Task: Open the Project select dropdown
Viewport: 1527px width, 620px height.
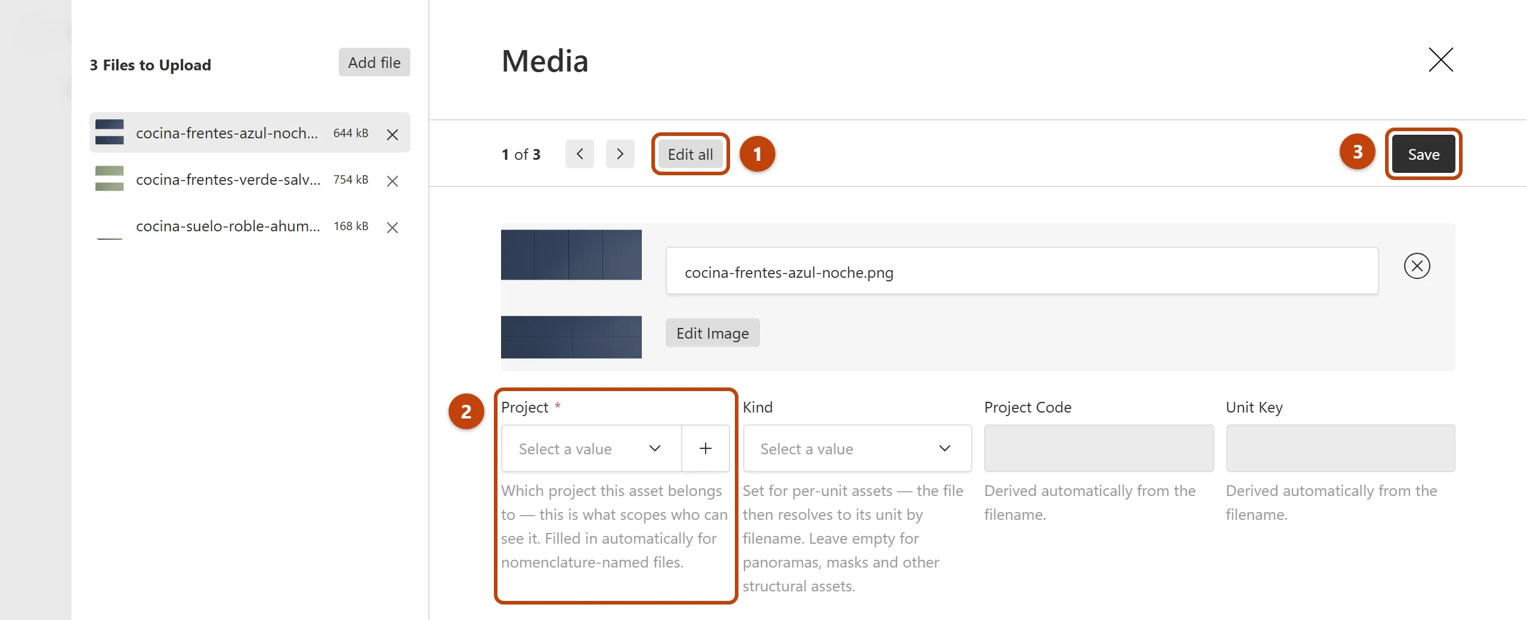Action: [x=592, y=448]
